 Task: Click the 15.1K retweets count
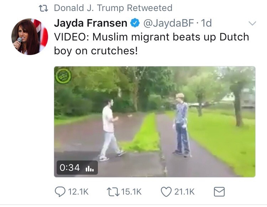(131, 192)
